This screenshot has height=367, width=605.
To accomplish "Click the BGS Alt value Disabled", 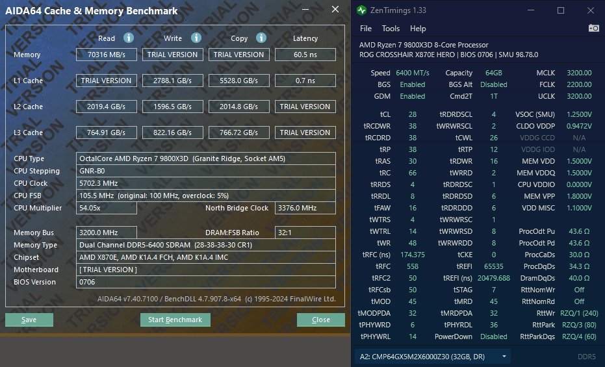I will tap(493, 84).
